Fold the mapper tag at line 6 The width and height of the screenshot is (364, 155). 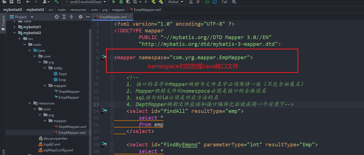[112, 58]
